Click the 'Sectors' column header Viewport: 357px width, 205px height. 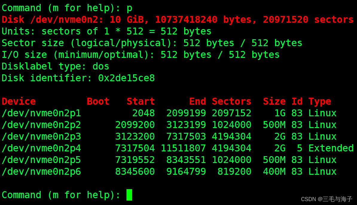coord(231,101)
